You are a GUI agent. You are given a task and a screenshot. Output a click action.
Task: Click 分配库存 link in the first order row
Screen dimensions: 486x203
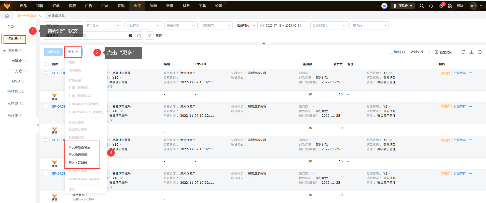[460, 73]
